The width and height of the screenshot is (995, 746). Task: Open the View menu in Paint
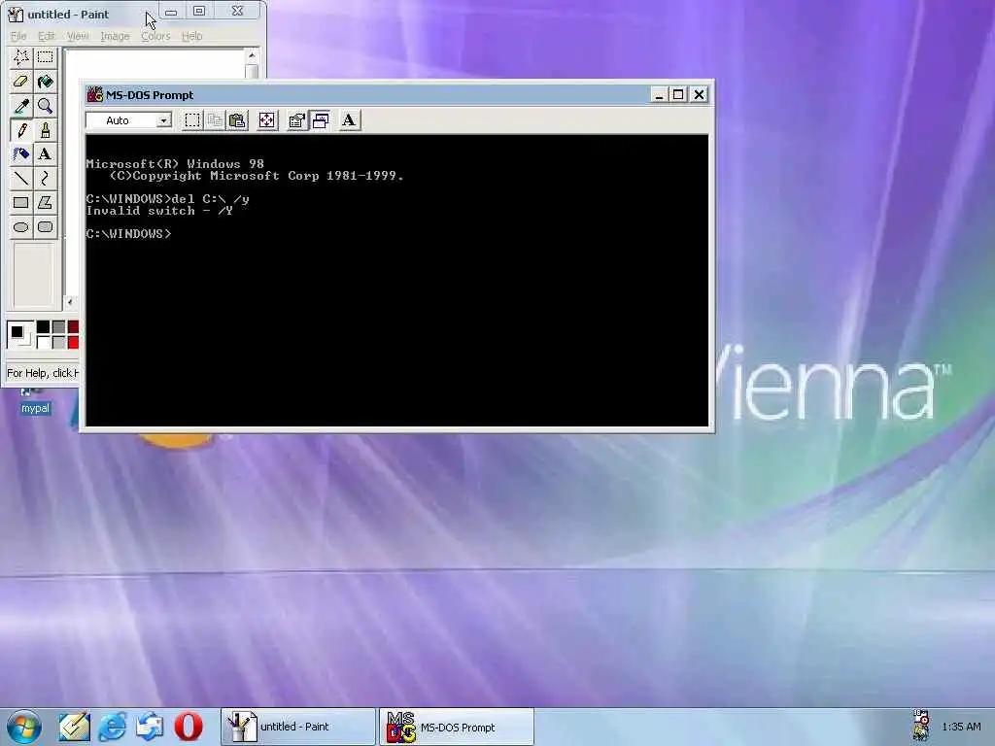pyautogui.click(x=78, y=36)
